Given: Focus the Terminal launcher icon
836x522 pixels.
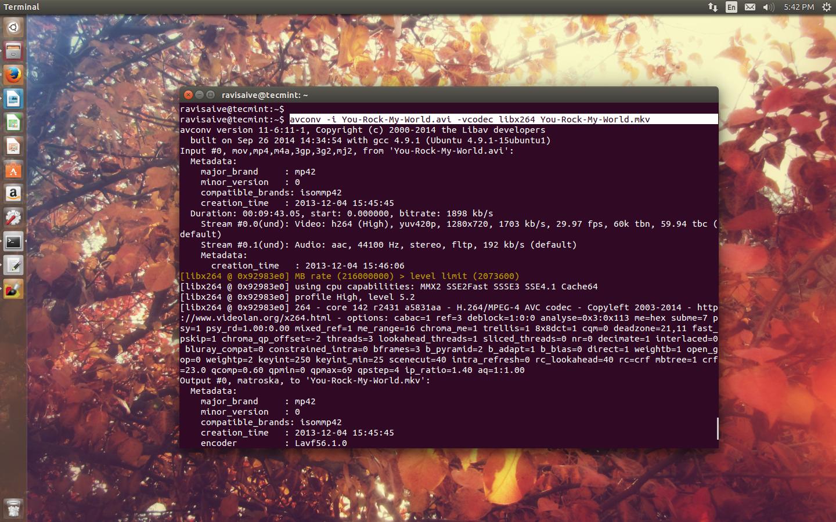Looking at the screenshot, I should pos(13,241).
